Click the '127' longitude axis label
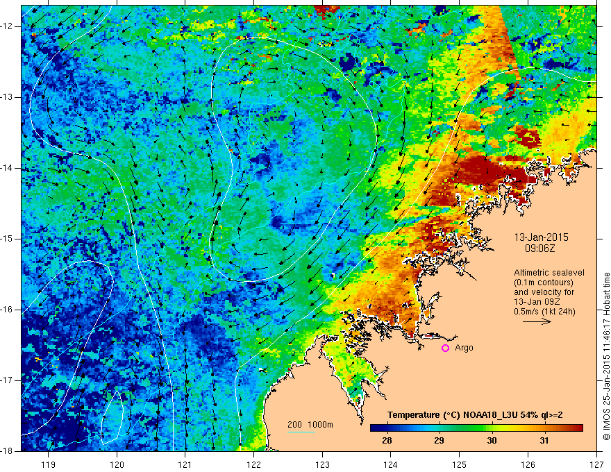The height and width of the screenshot is (472, 611). pyautogui.click(x=596, y=464)
